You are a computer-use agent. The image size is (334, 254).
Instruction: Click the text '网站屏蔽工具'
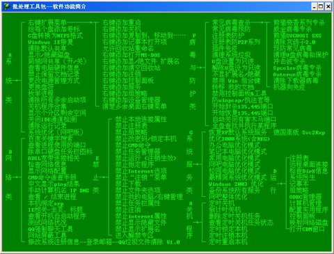pos(47,235)
